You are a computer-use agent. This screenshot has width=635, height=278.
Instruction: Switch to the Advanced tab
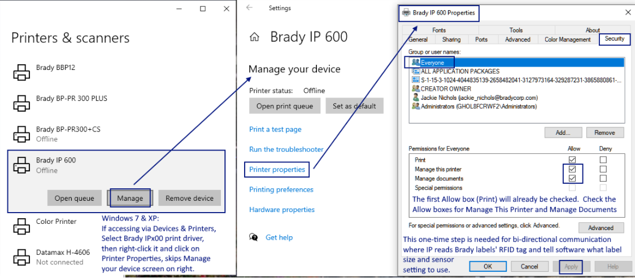[x=517, y=39]
